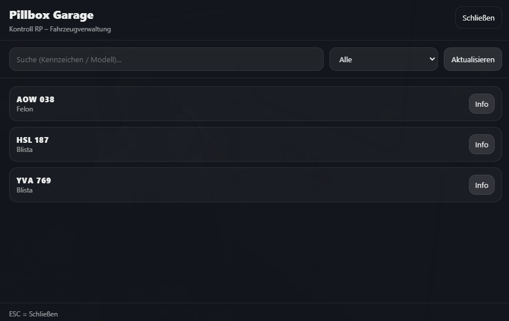
Task: Click the YVA 769 license plate text
Action: pyautogui.click(x=34, y=180)
